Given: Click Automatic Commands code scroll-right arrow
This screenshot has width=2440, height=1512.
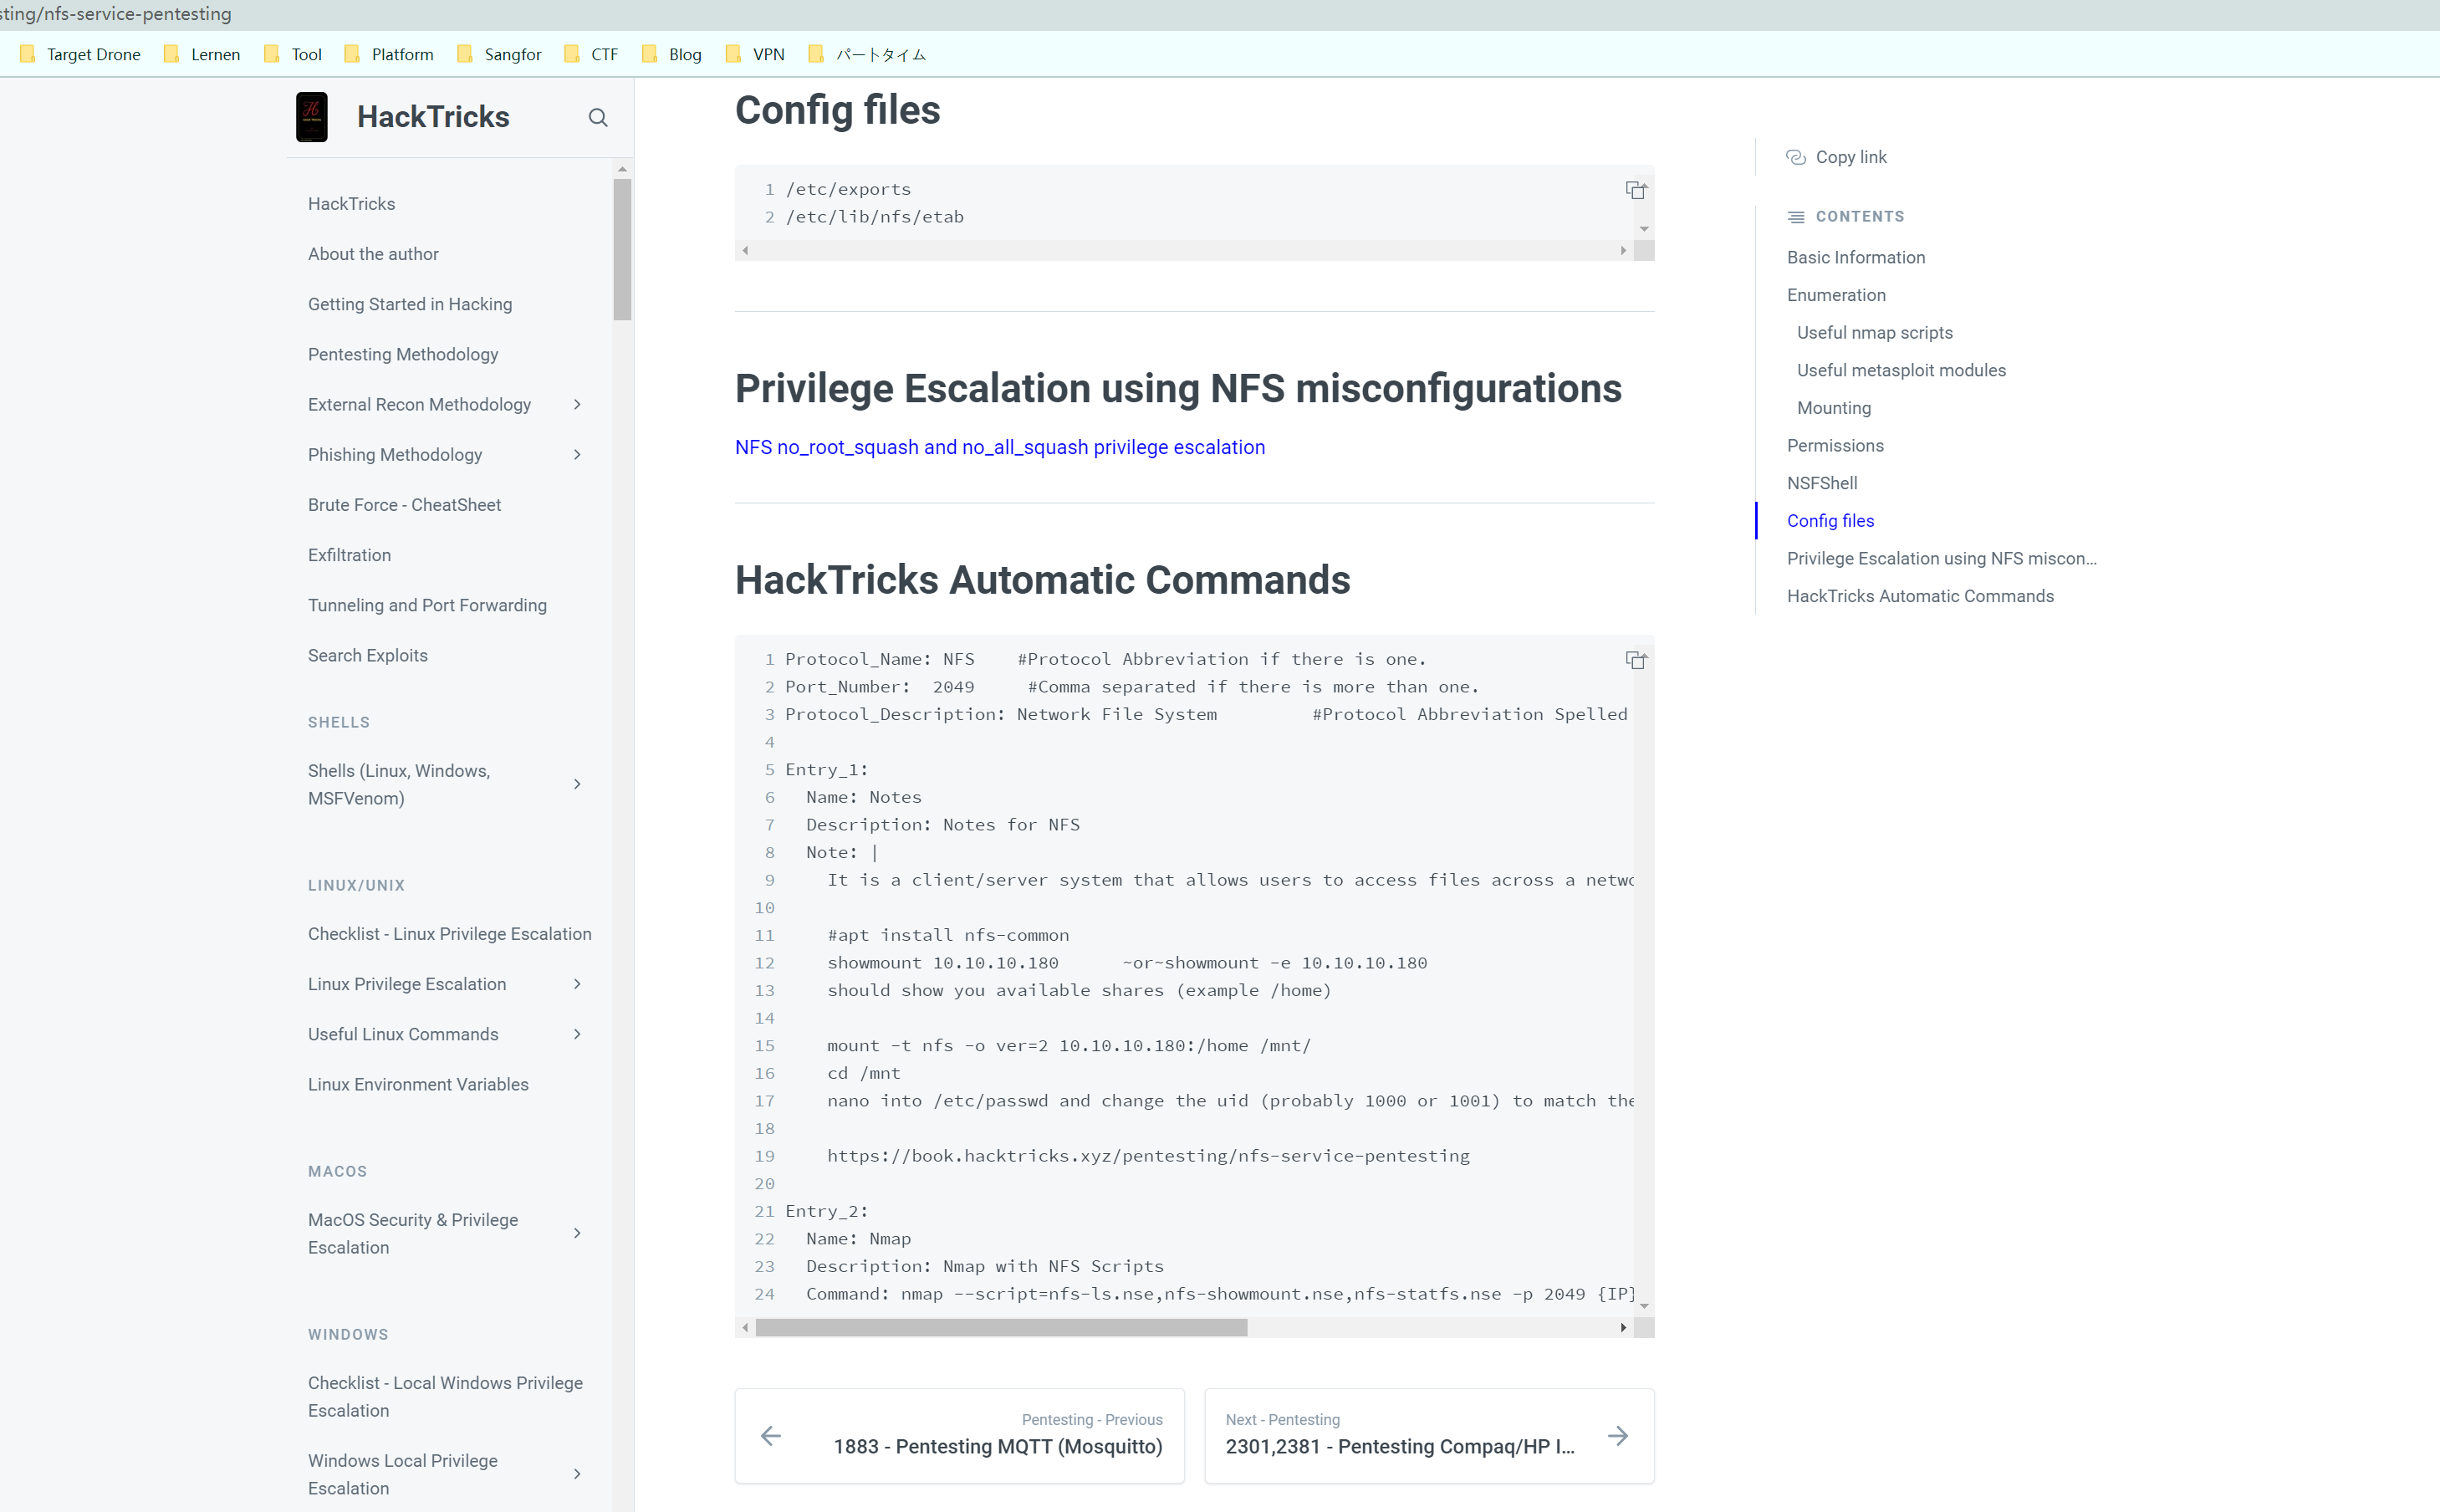Looking at the screenshot, I should (x=1623, y=1327).
